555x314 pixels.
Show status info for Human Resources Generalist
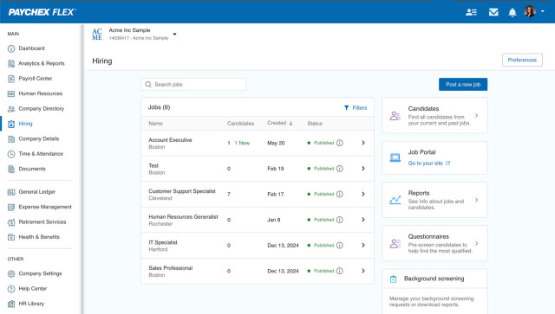339,220
